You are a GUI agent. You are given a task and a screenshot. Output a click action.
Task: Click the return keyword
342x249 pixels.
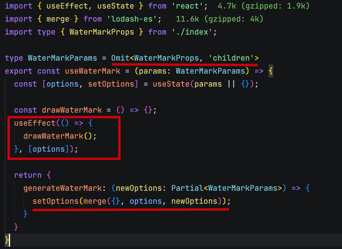point(28,175)
